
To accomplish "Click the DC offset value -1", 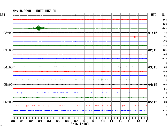I will [165, 106].
